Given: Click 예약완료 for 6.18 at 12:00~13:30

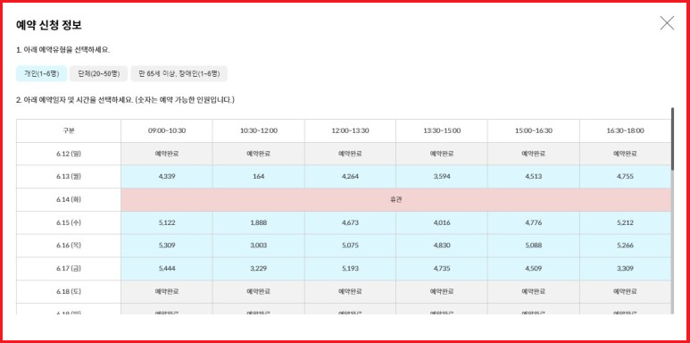Looking at the screenshot, I should coord(350,291).
